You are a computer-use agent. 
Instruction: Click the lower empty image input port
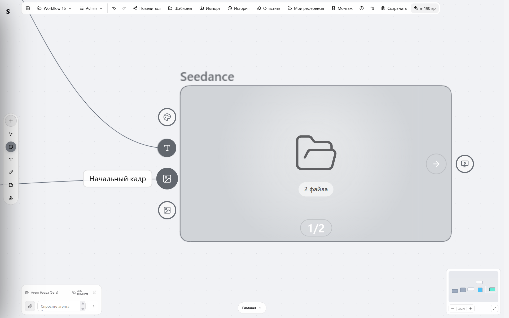(x=167, y=210)
